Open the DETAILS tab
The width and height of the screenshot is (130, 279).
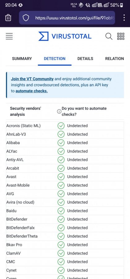(85, 59)
